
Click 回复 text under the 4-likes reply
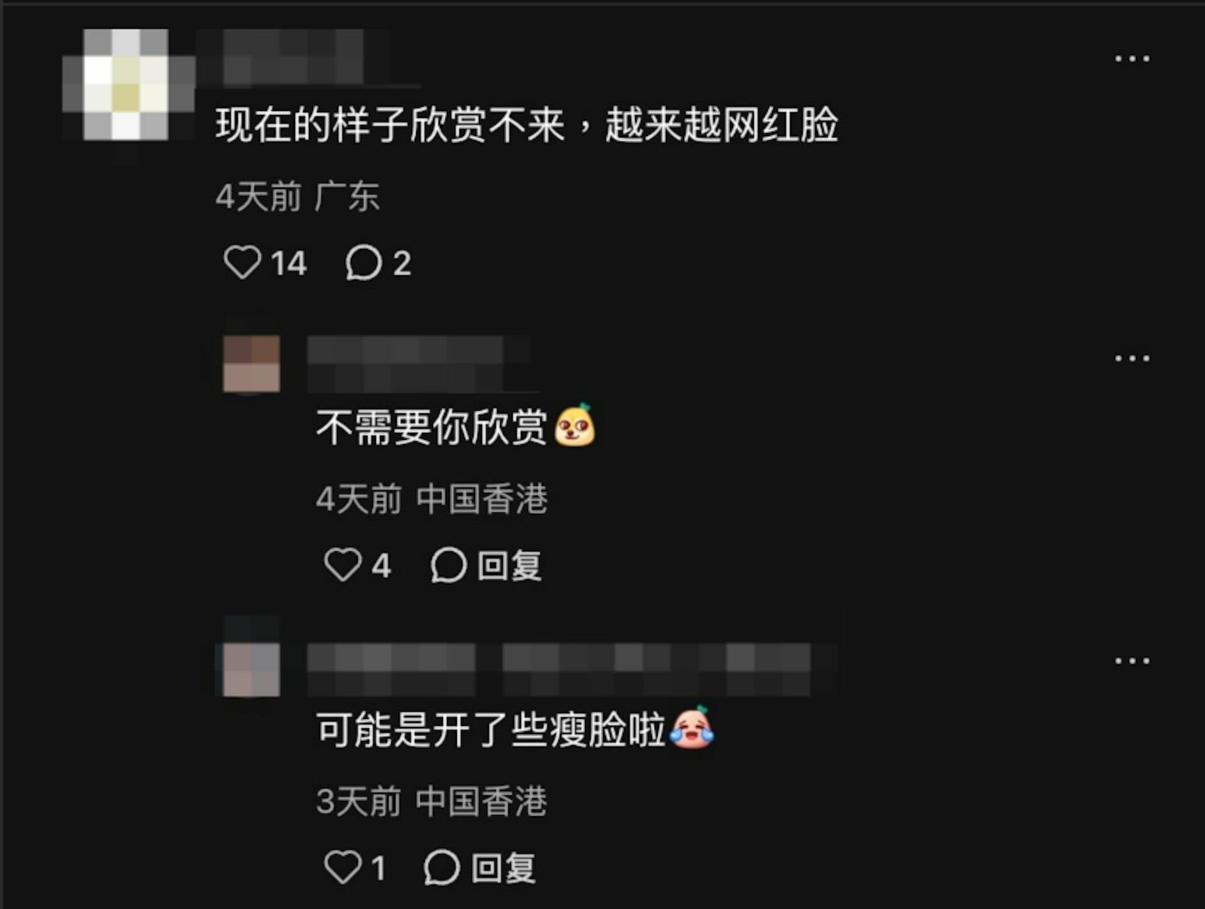pos(509,565)
